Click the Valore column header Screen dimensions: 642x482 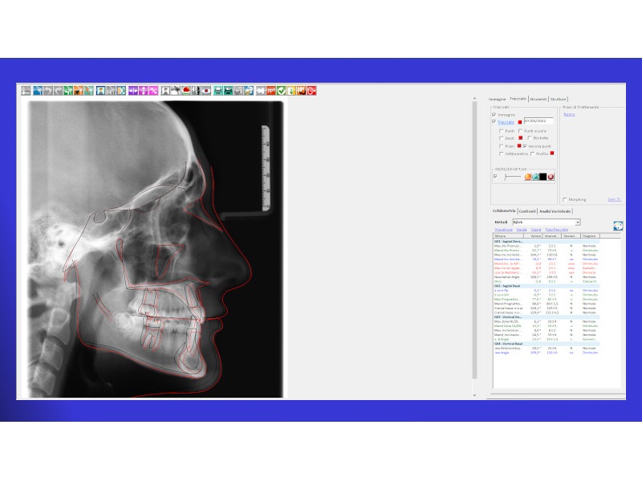534,236
